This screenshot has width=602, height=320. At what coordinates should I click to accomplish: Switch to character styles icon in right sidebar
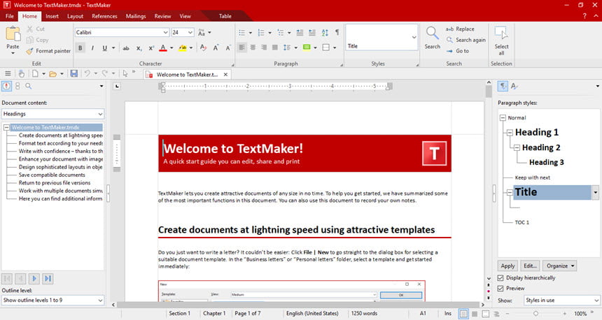click(x=514, y=86)
